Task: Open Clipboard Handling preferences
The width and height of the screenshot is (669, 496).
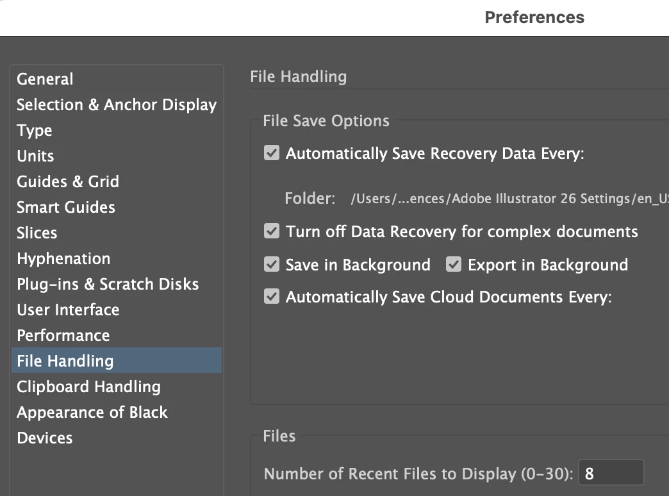Action: click(88, 386)
